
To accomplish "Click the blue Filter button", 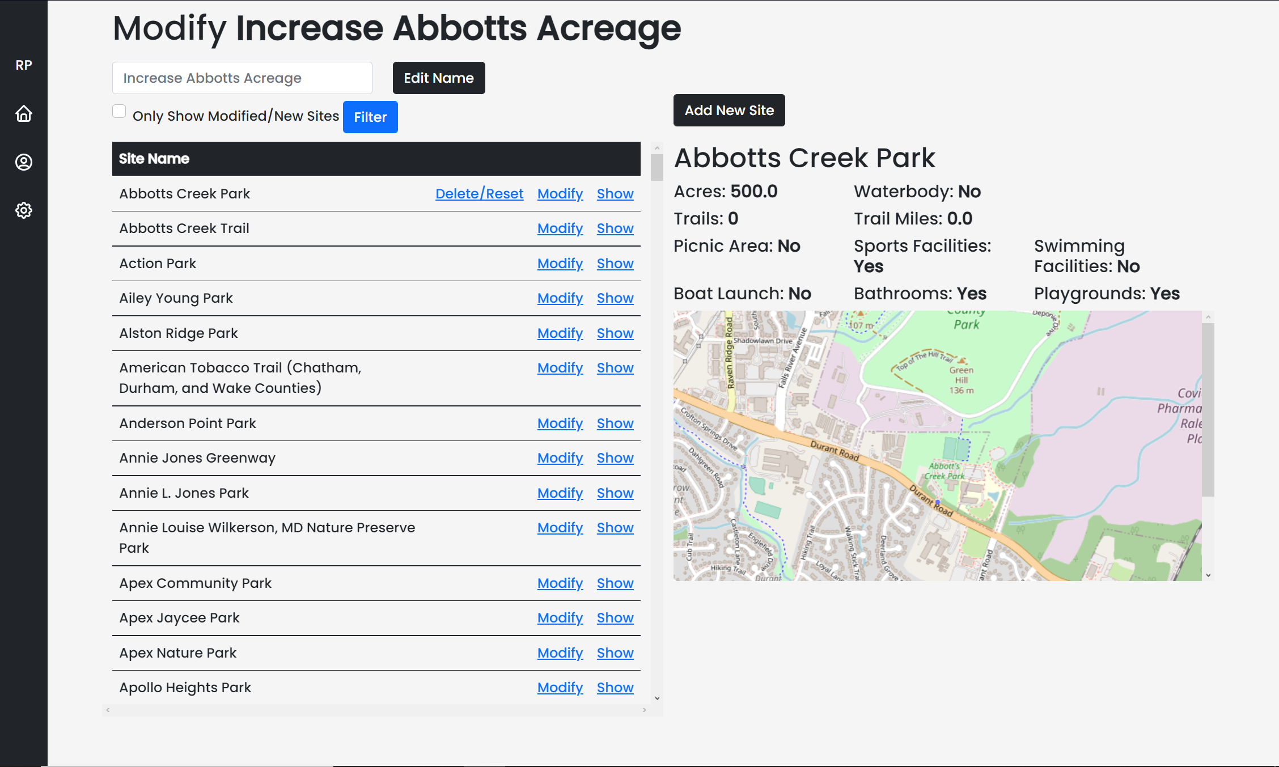I will (370, 117).
